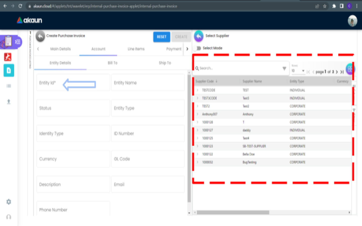Screen dimensions: 362x226
Task: Open the browser extensions puzzle icon
Action: click(334, 6)
